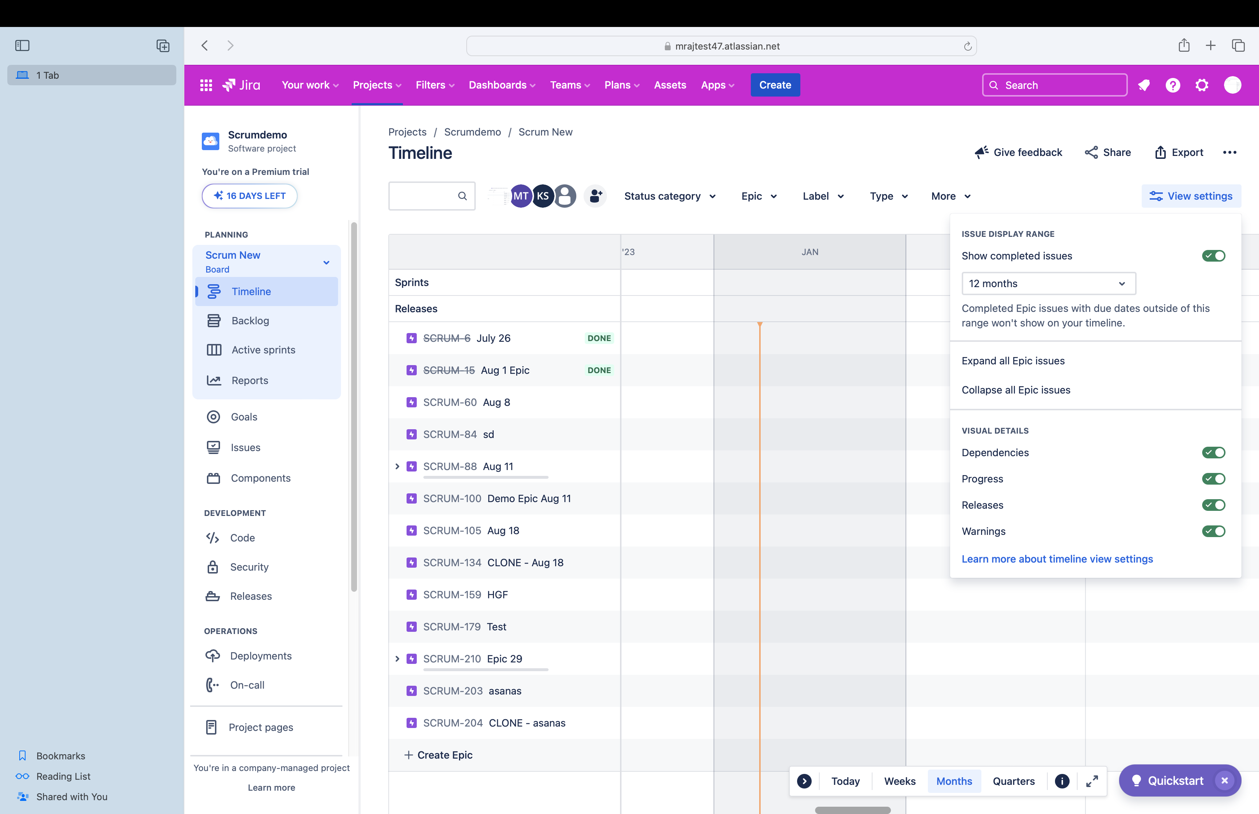Image resolution: width=1259 pixels, height=814 pixels.
Task: Open the help question mark icon
Action: [1173, 85]
